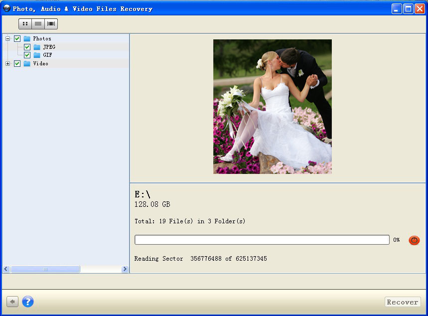Select the GIF tree label

[47, 55]
